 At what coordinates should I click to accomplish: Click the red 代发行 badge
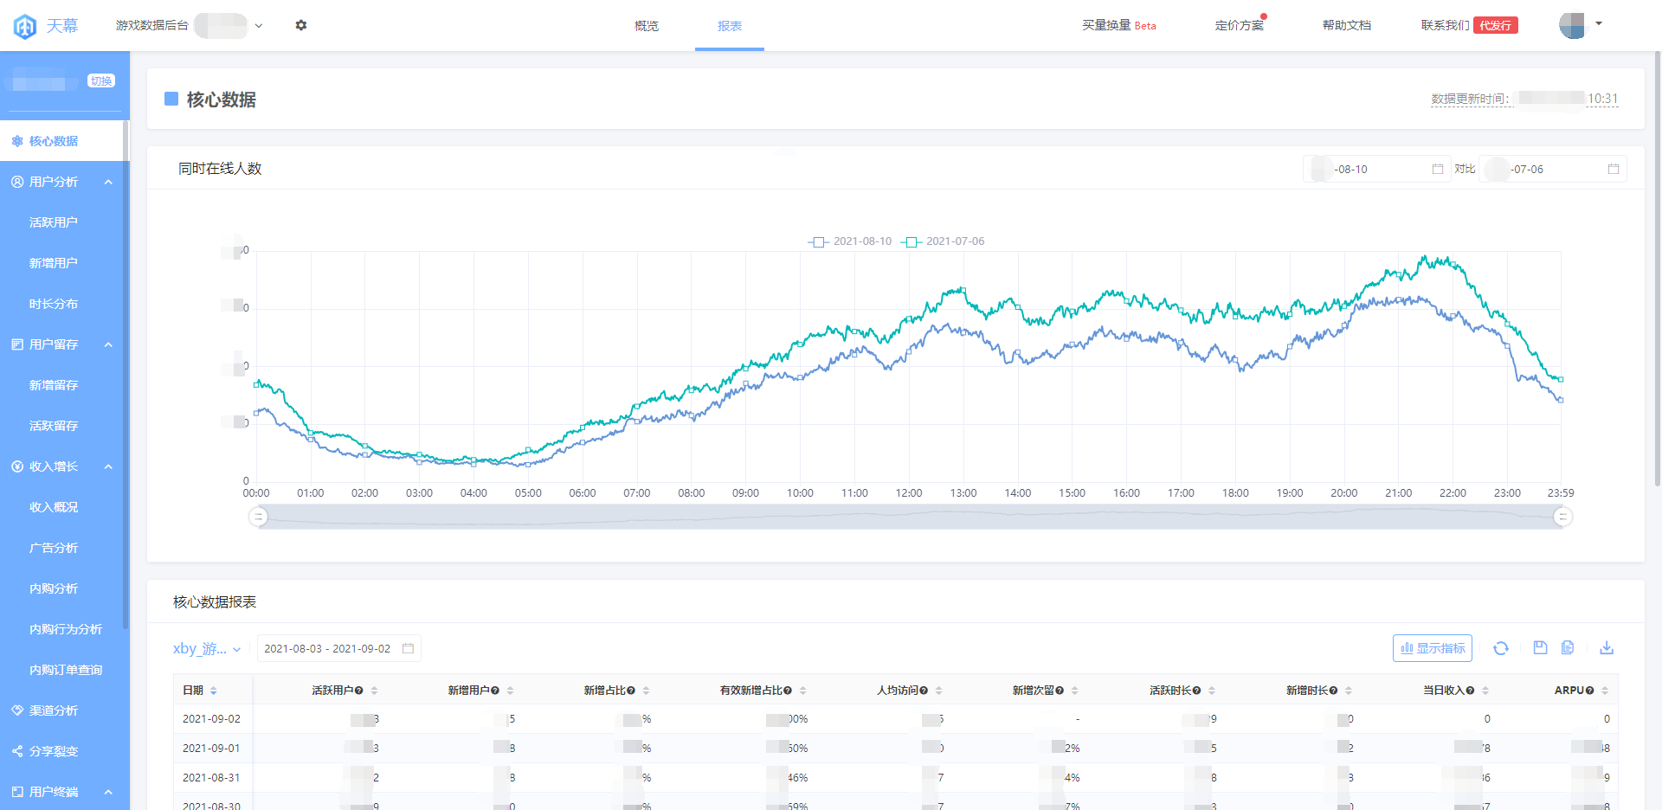[1496, 25]
